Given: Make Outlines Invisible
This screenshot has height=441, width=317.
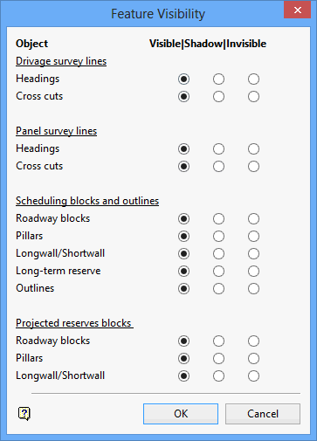Looking at the screenshot, I should tap(253, 288).
